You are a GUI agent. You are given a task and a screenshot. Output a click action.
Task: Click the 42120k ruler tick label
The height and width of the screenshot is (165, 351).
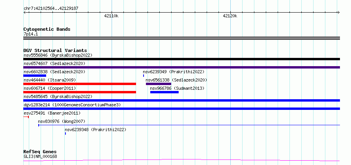[x=230, y=16]
